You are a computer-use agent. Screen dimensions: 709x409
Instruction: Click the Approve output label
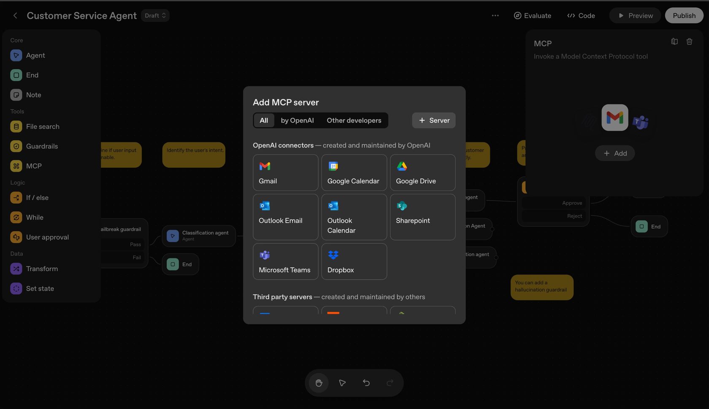[x=572, y=203]
